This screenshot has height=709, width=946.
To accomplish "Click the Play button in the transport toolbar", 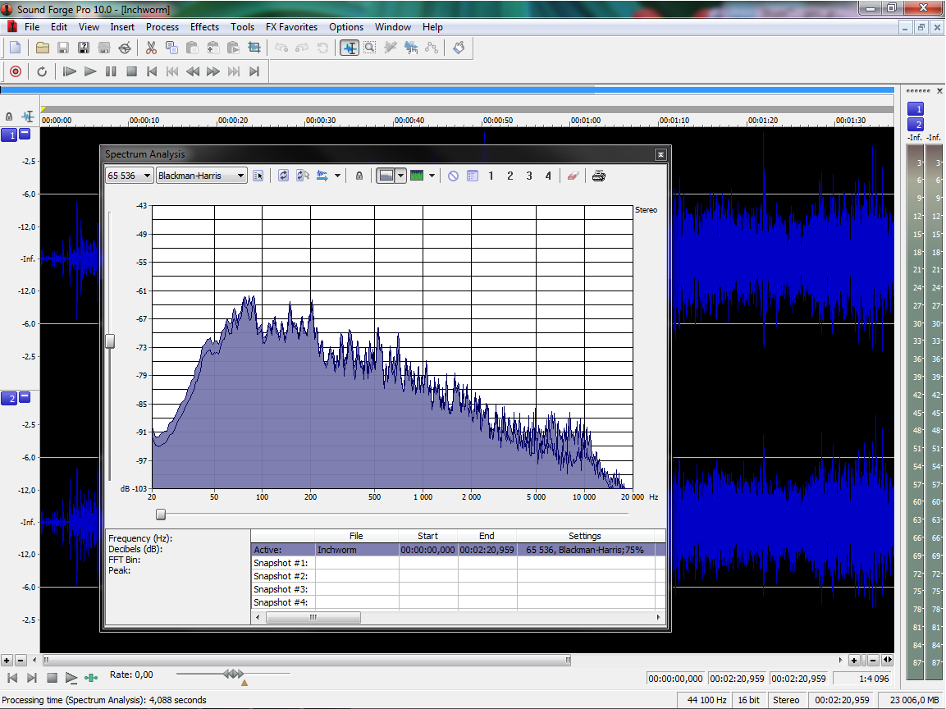I will coord(90,72).
